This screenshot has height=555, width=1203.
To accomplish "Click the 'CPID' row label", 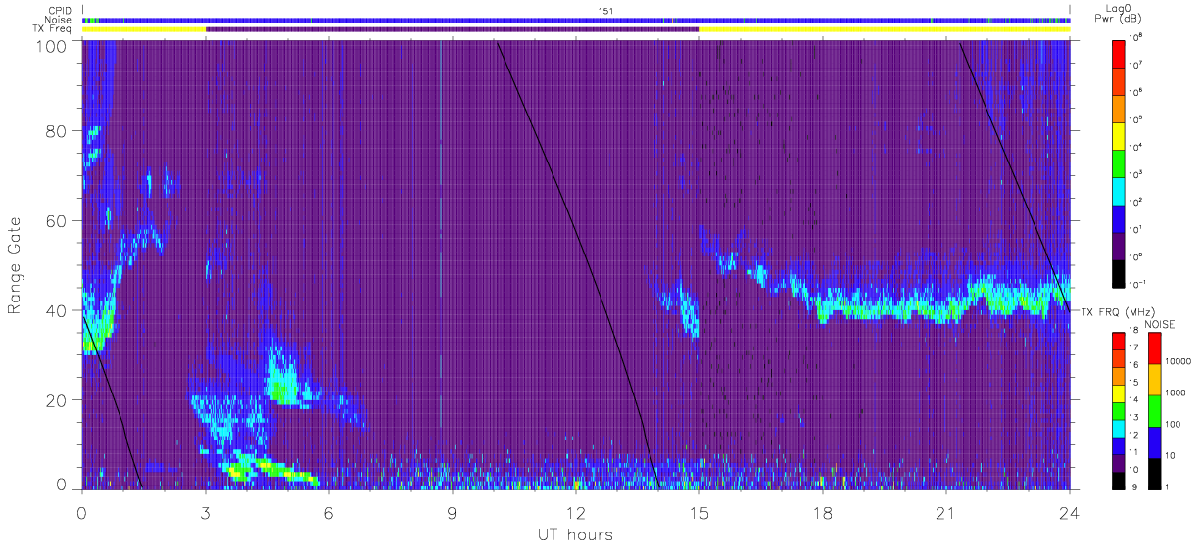I will pyautogui.click(x=59, y=10).
